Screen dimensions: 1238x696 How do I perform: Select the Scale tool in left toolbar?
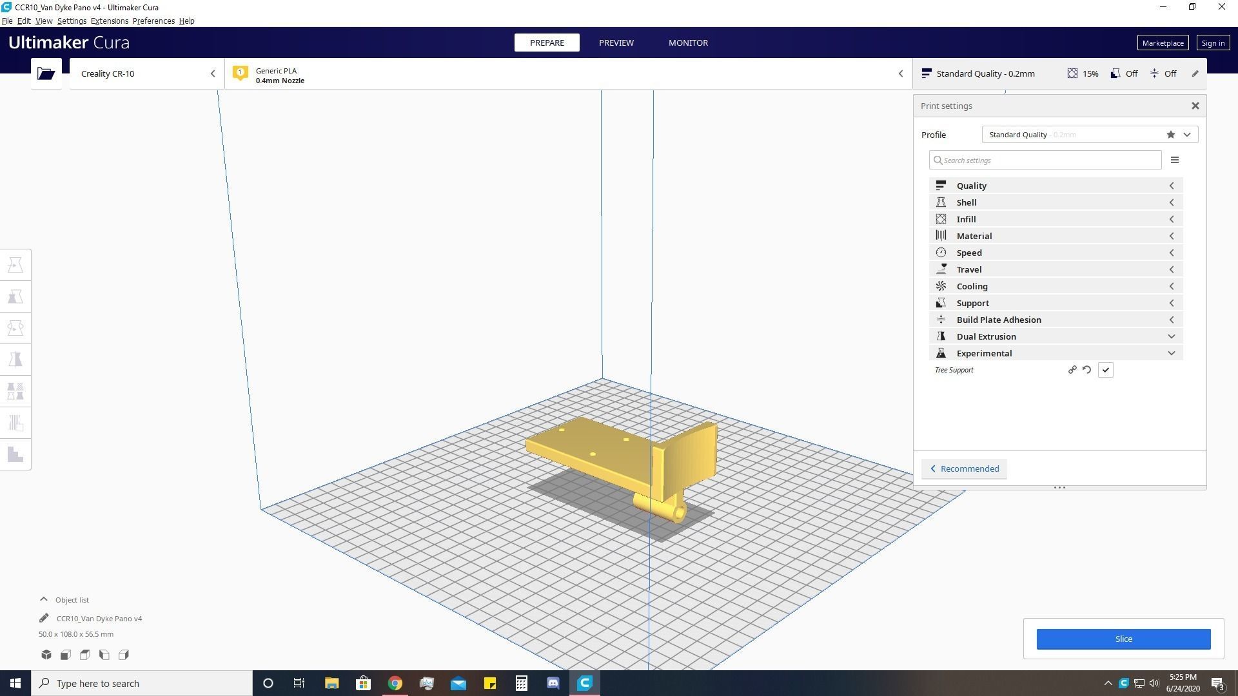coord(15,296)
